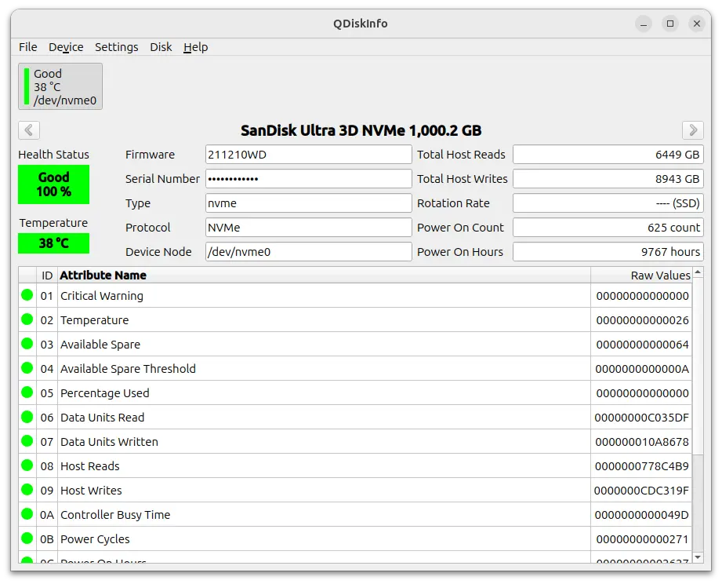Click the green dot beside Percentage Used
This screenshot has height=584, width=722.
click(27, 392)
